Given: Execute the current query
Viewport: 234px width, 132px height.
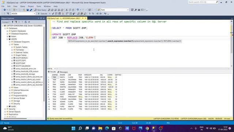Looking at the screenshot, I should [42, 14].
